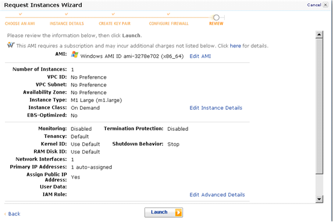Screen dimensions: 333x222
Task: Click the 'M1 Large (m1.large)' instance type value
Action: tap(96, 100)
